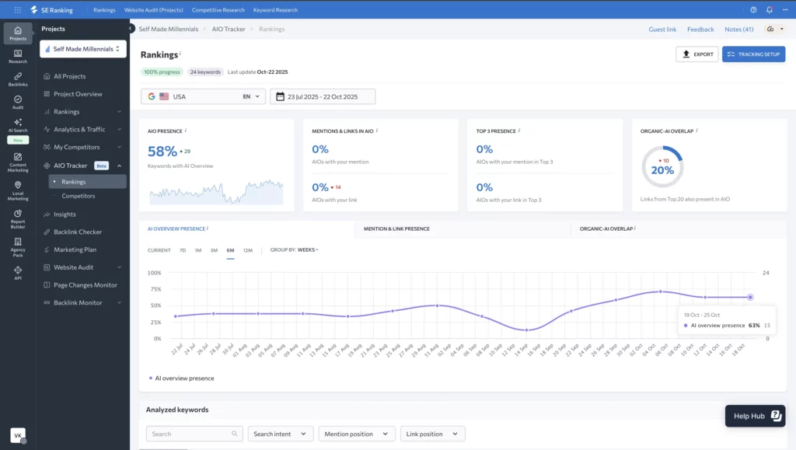Expand the Search intent filter dropdown
Image resolution: width=796 pixels, height=450 pixels.
[x=281, y=434]
